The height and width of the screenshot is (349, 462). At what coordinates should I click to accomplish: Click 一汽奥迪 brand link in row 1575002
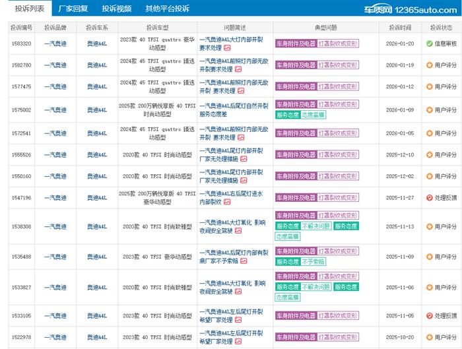[x=55, y=110]
